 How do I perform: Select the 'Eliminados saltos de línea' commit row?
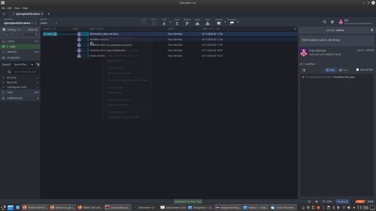[x=169, y=34]
